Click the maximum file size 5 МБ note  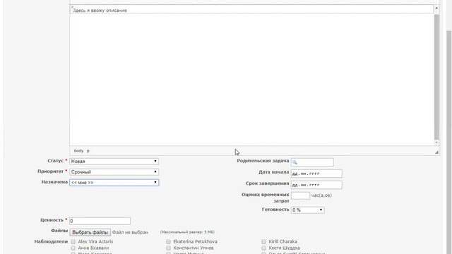click(x=187, y=232)
